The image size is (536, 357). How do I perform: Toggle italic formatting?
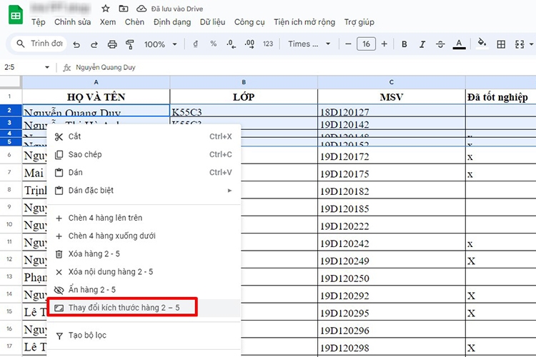click(x=422, y=44)
